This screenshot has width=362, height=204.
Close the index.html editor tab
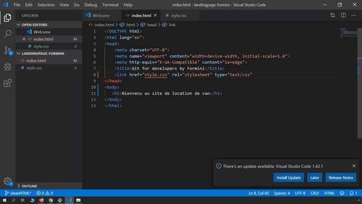click(155, 15)
